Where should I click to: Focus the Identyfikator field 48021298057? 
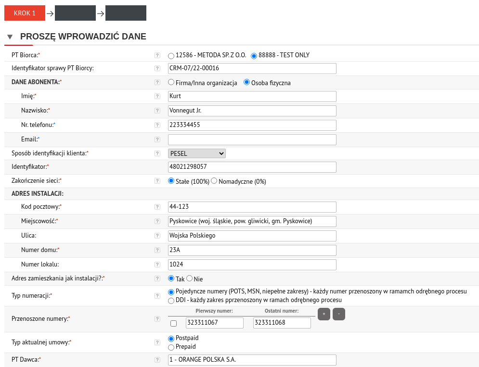coord(252,167)
